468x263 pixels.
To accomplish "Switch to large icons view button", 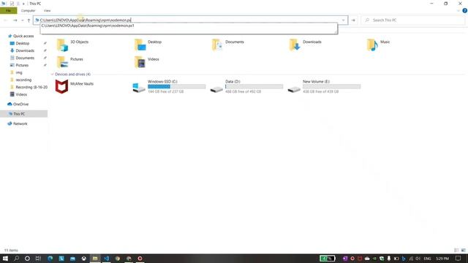I will pyautogui.click(x=463, y=250).
